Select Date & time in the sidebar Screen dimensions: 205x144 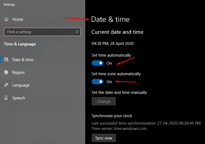pos(23,60)
